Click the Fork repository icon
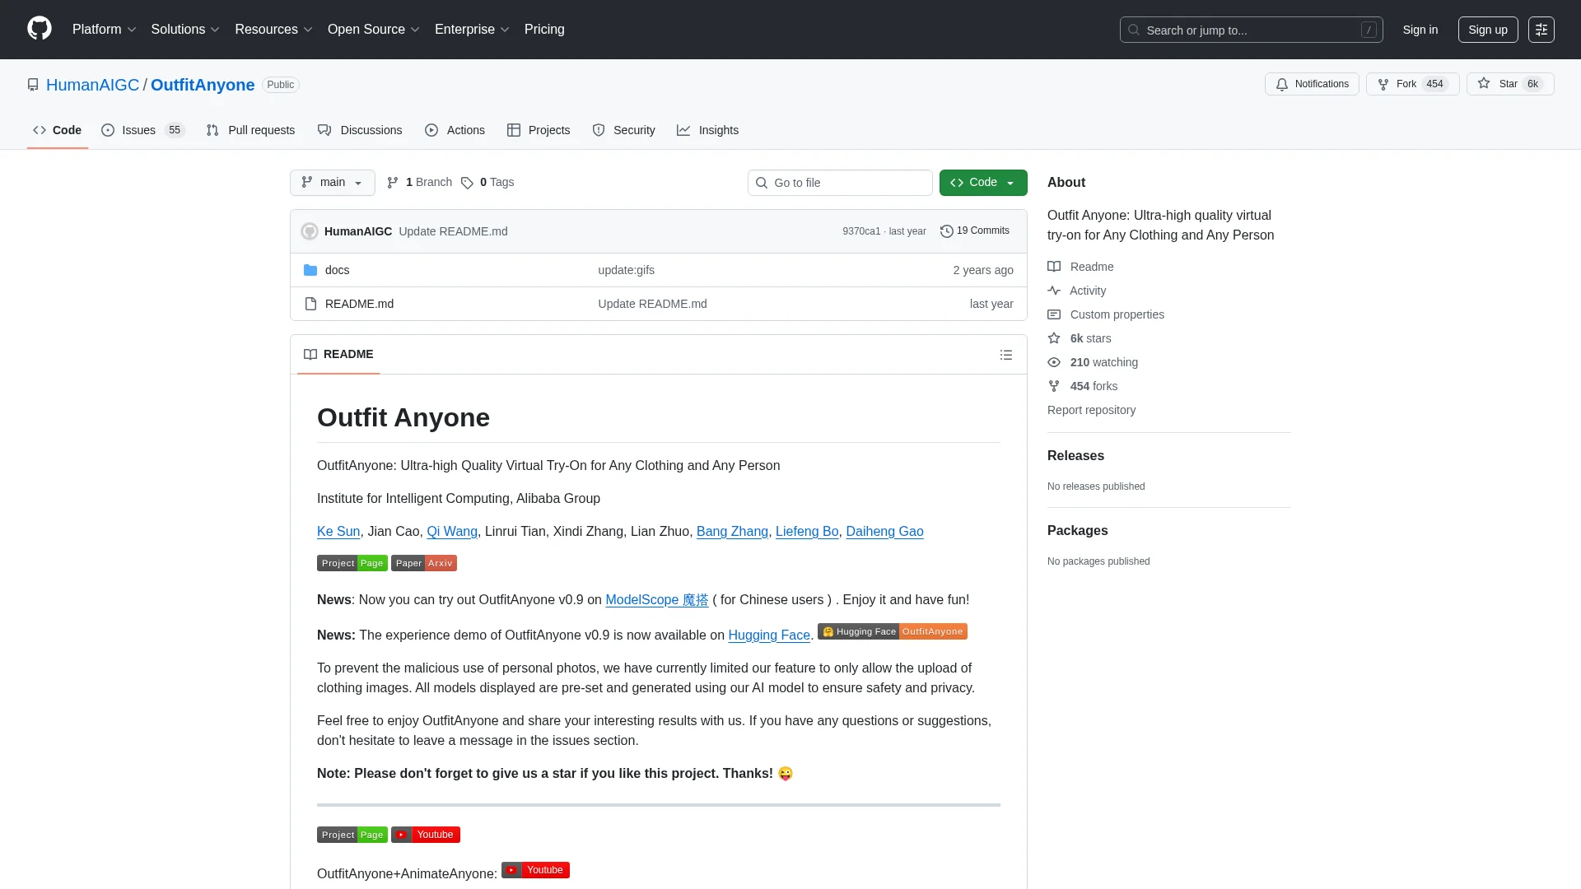 tap(1383, 84)
